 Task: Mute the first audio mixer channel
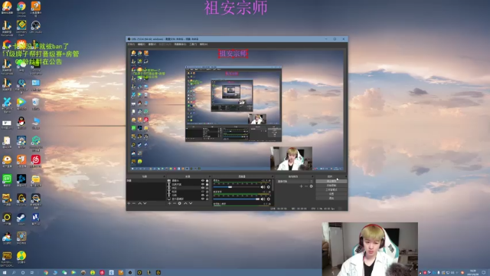[x=263, y=187]
